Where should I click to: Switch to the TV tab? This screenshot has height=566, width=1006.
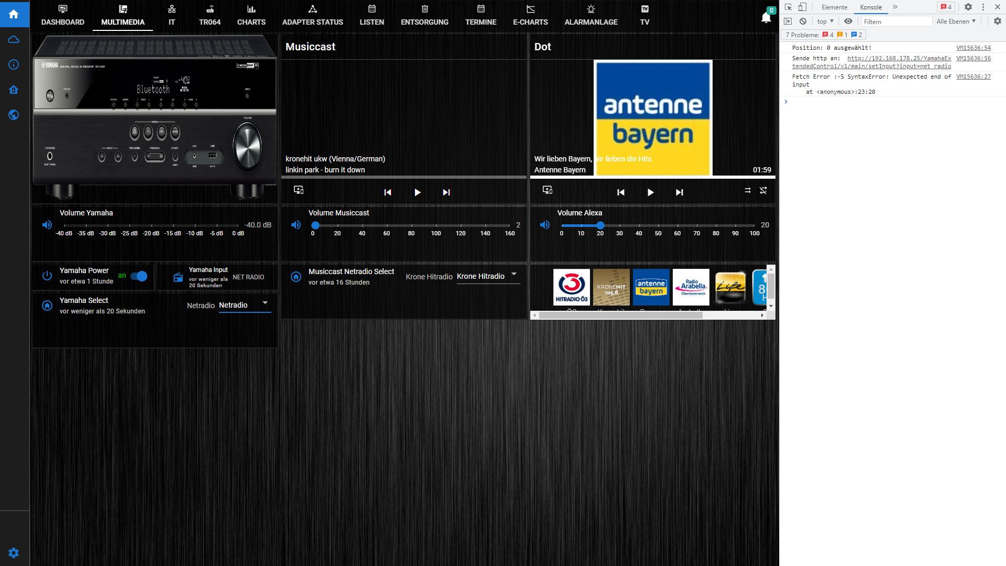[x=645, y=16]
